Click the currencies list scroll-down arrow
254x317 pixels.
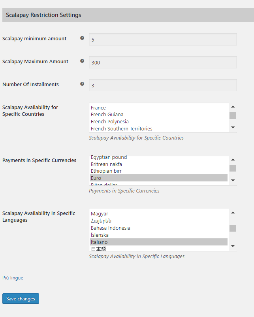(233, 180)
